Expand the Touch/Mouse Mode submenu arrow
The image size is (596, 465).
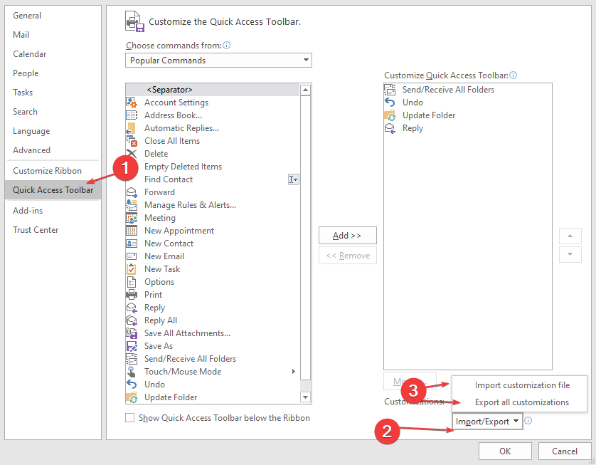(x=294, y=372)
